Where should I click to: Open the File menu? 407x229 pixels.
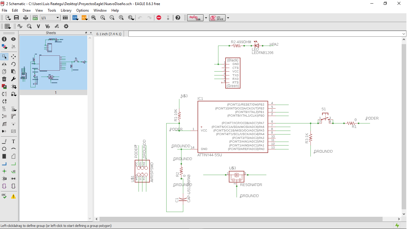pyautogui.click(x=4, y=10)
